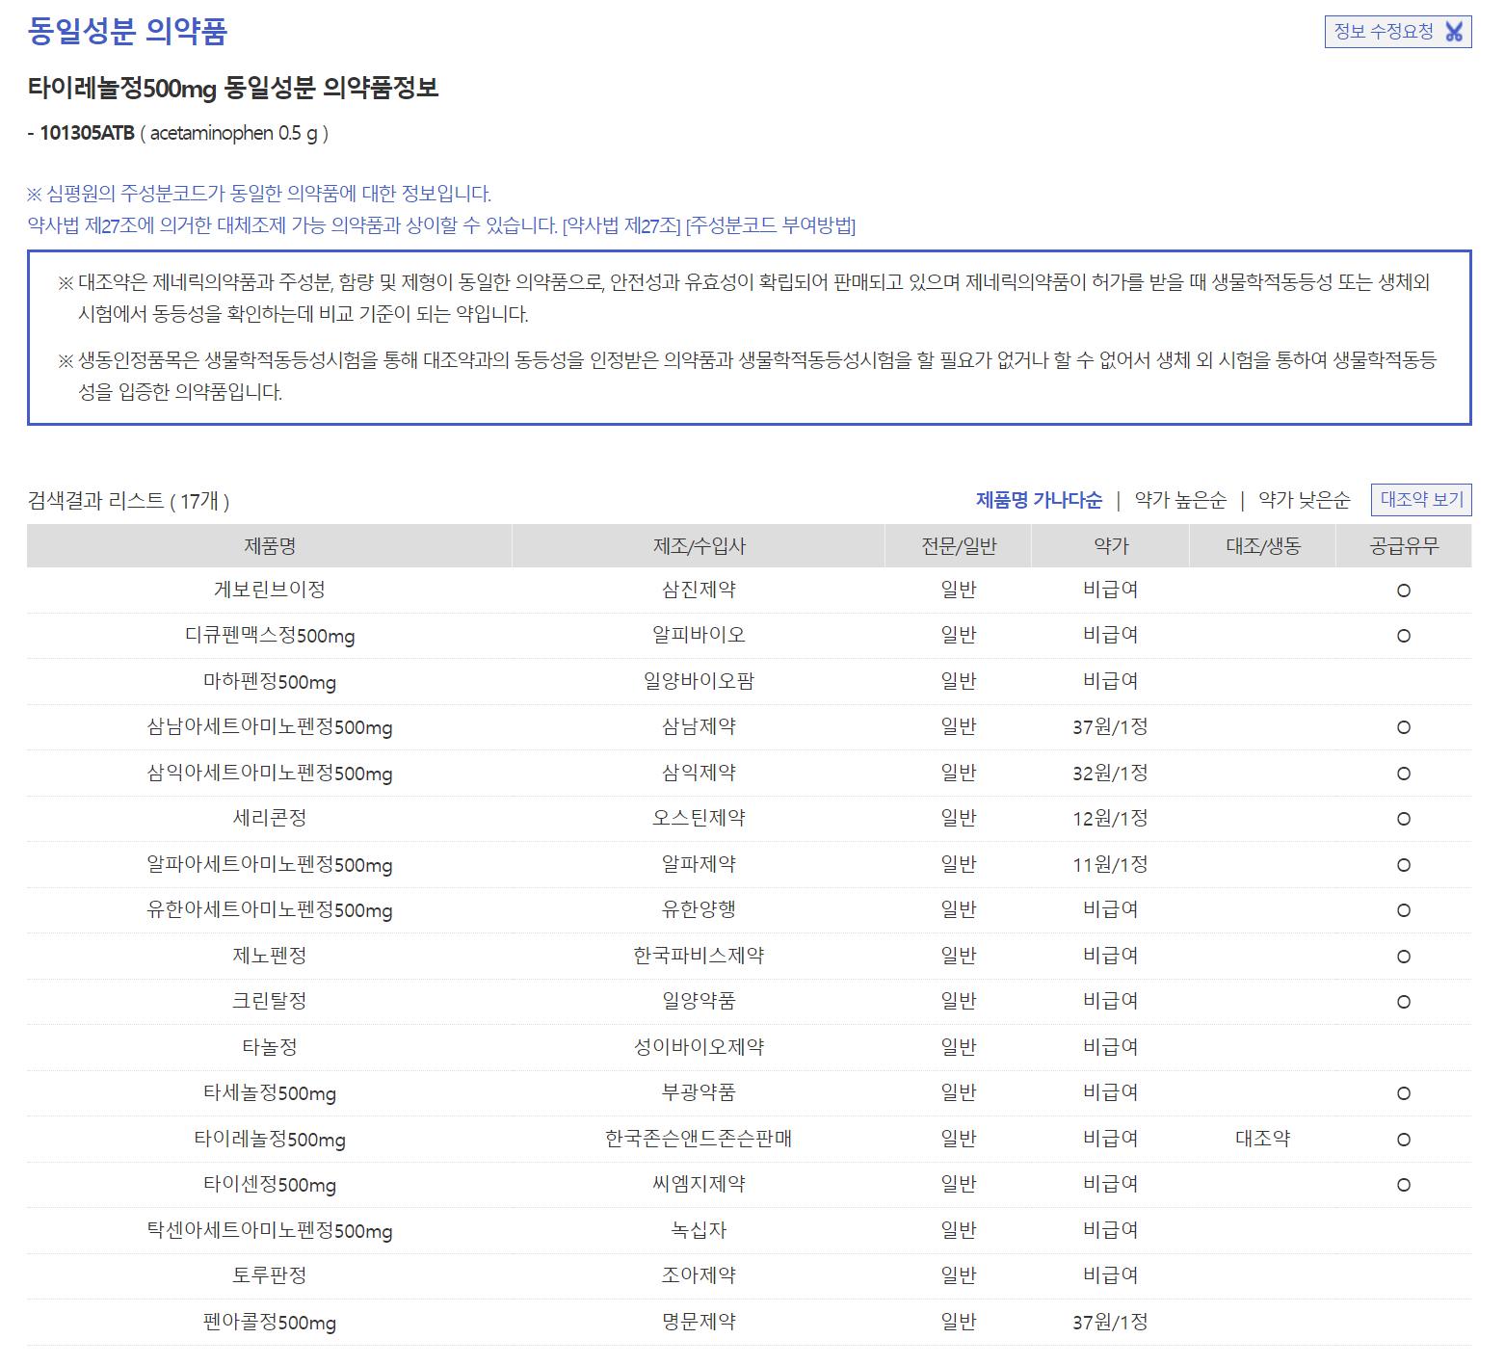Image resolution: width=1505 pixels, height=1365 pixels.
Task: Open product 펜아콜정500mg
Action: (x=270, y=1323)
